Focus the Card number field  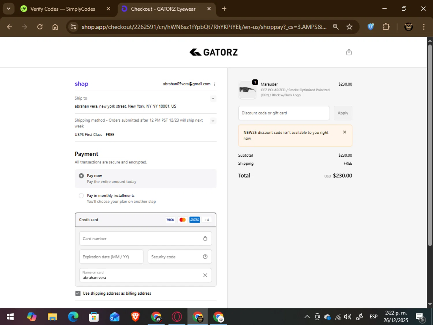(145, 238)
